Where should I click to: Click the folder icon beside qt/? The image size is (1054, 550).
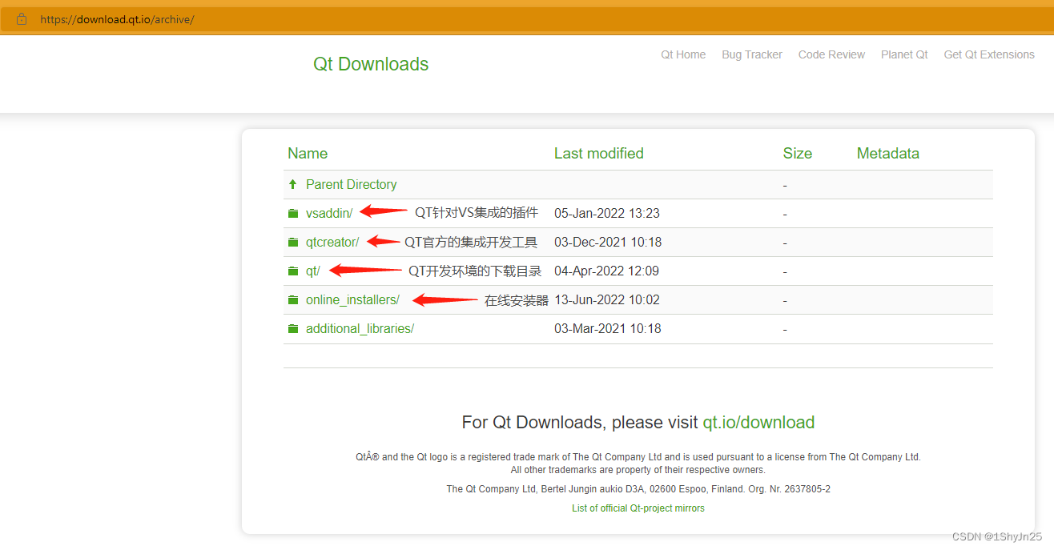(293, 271)
